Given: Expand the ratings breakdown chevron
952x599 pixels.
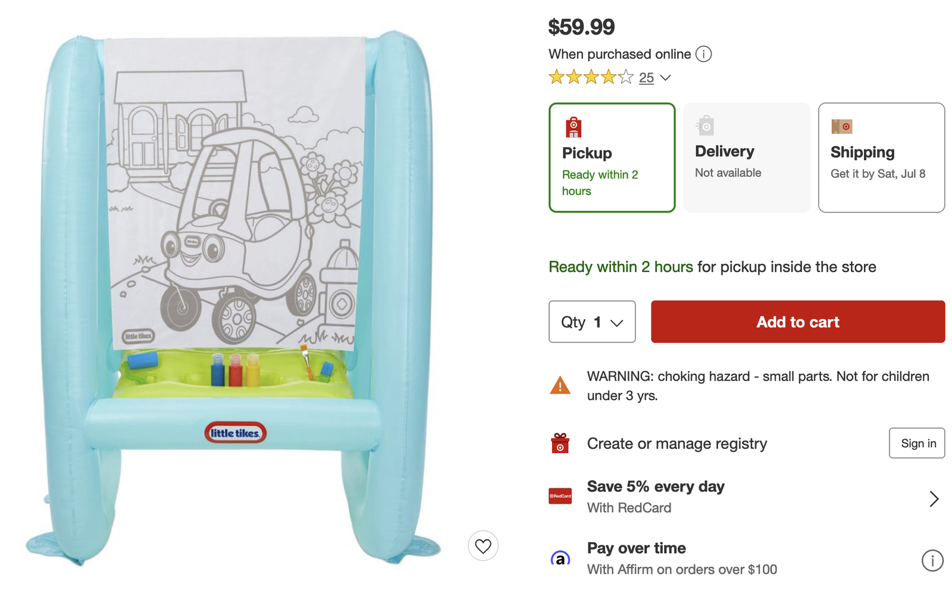Looking at the screenshot, I should pos(666,78).
